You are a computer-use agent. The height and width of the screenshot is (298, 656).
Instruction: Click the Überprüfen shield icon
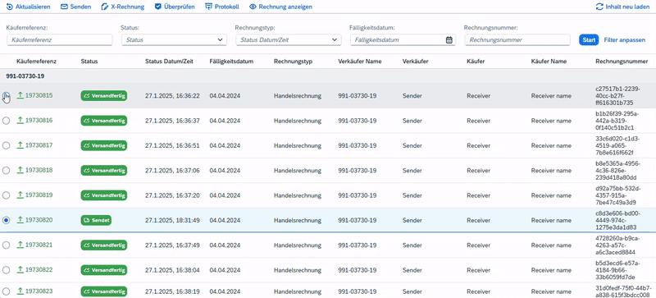[158, 7]
